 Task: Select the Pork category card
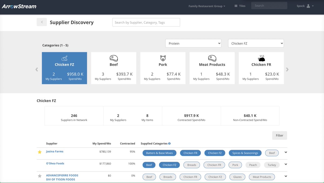click(x=163, y=68)
